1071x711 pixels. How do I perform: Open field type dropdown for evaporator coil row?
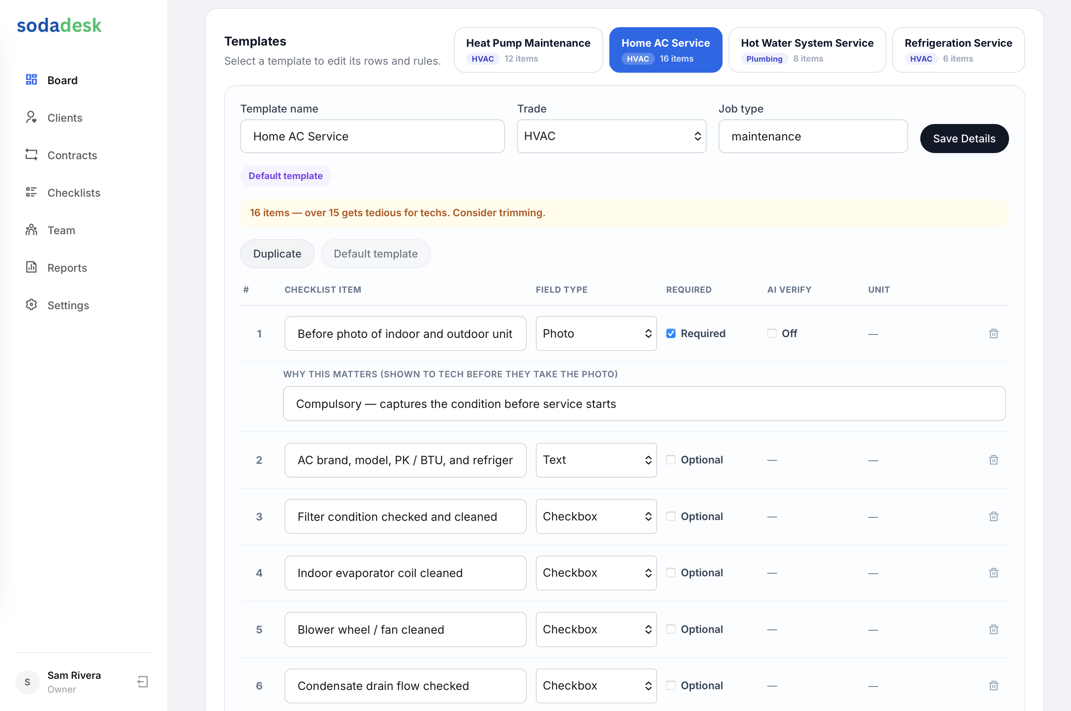pos(596,573)
